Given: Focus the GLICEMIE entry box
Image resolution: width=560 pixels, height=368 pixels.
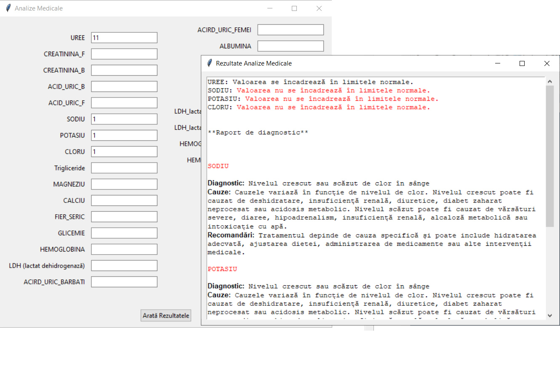Looking at the screenshot, I should coord(124,233).
